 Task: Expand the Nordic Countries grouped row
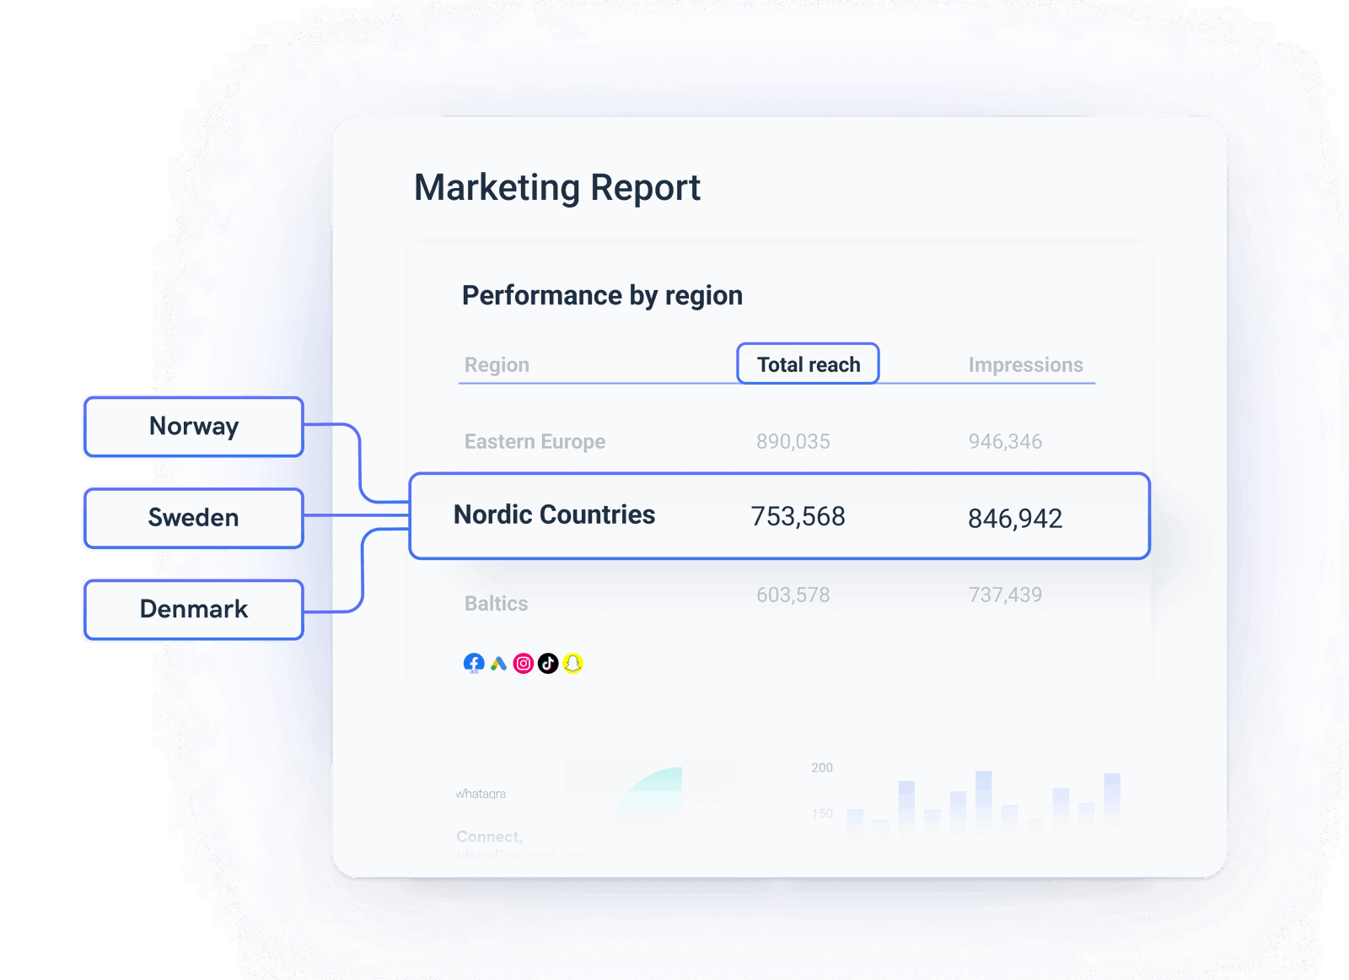[x=780, y=515]
